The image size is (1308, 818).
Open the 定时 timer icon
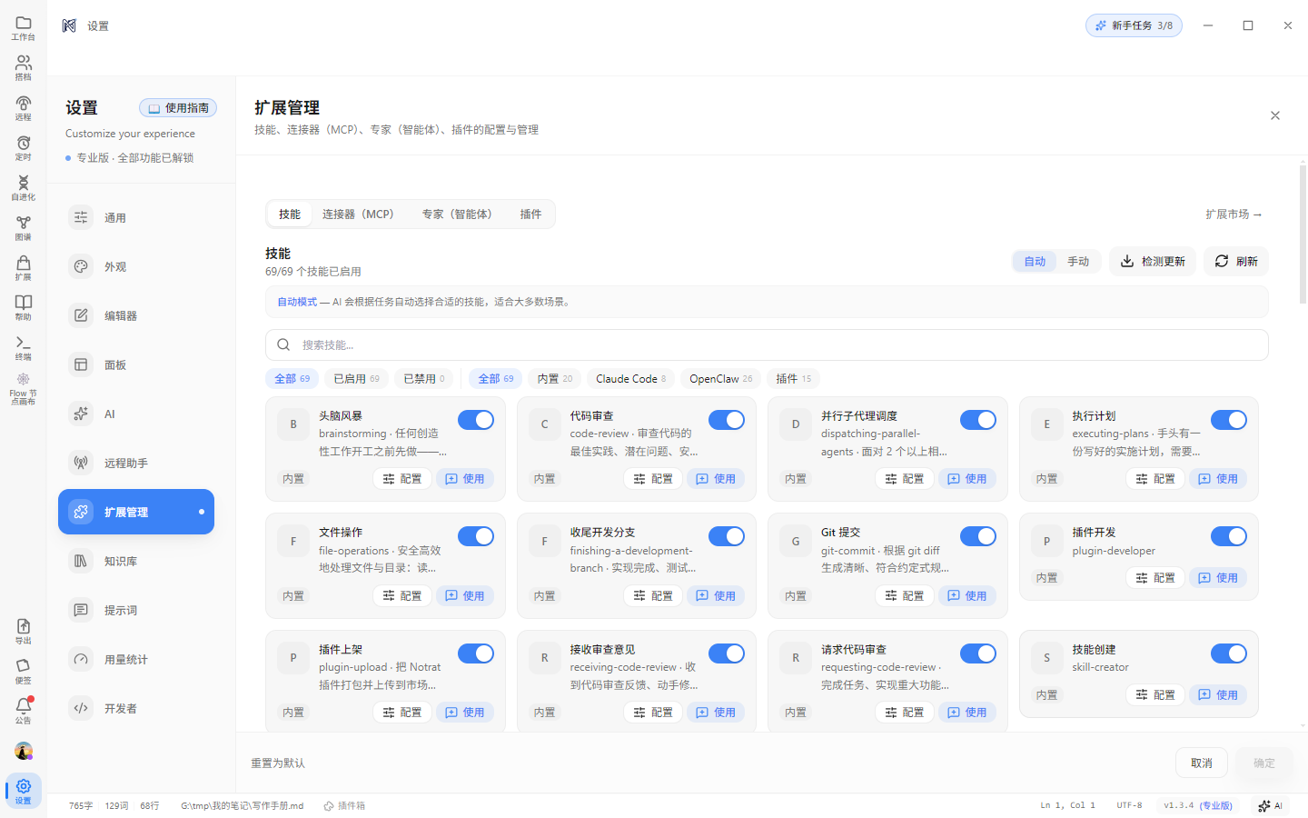(x=24, y=148)
